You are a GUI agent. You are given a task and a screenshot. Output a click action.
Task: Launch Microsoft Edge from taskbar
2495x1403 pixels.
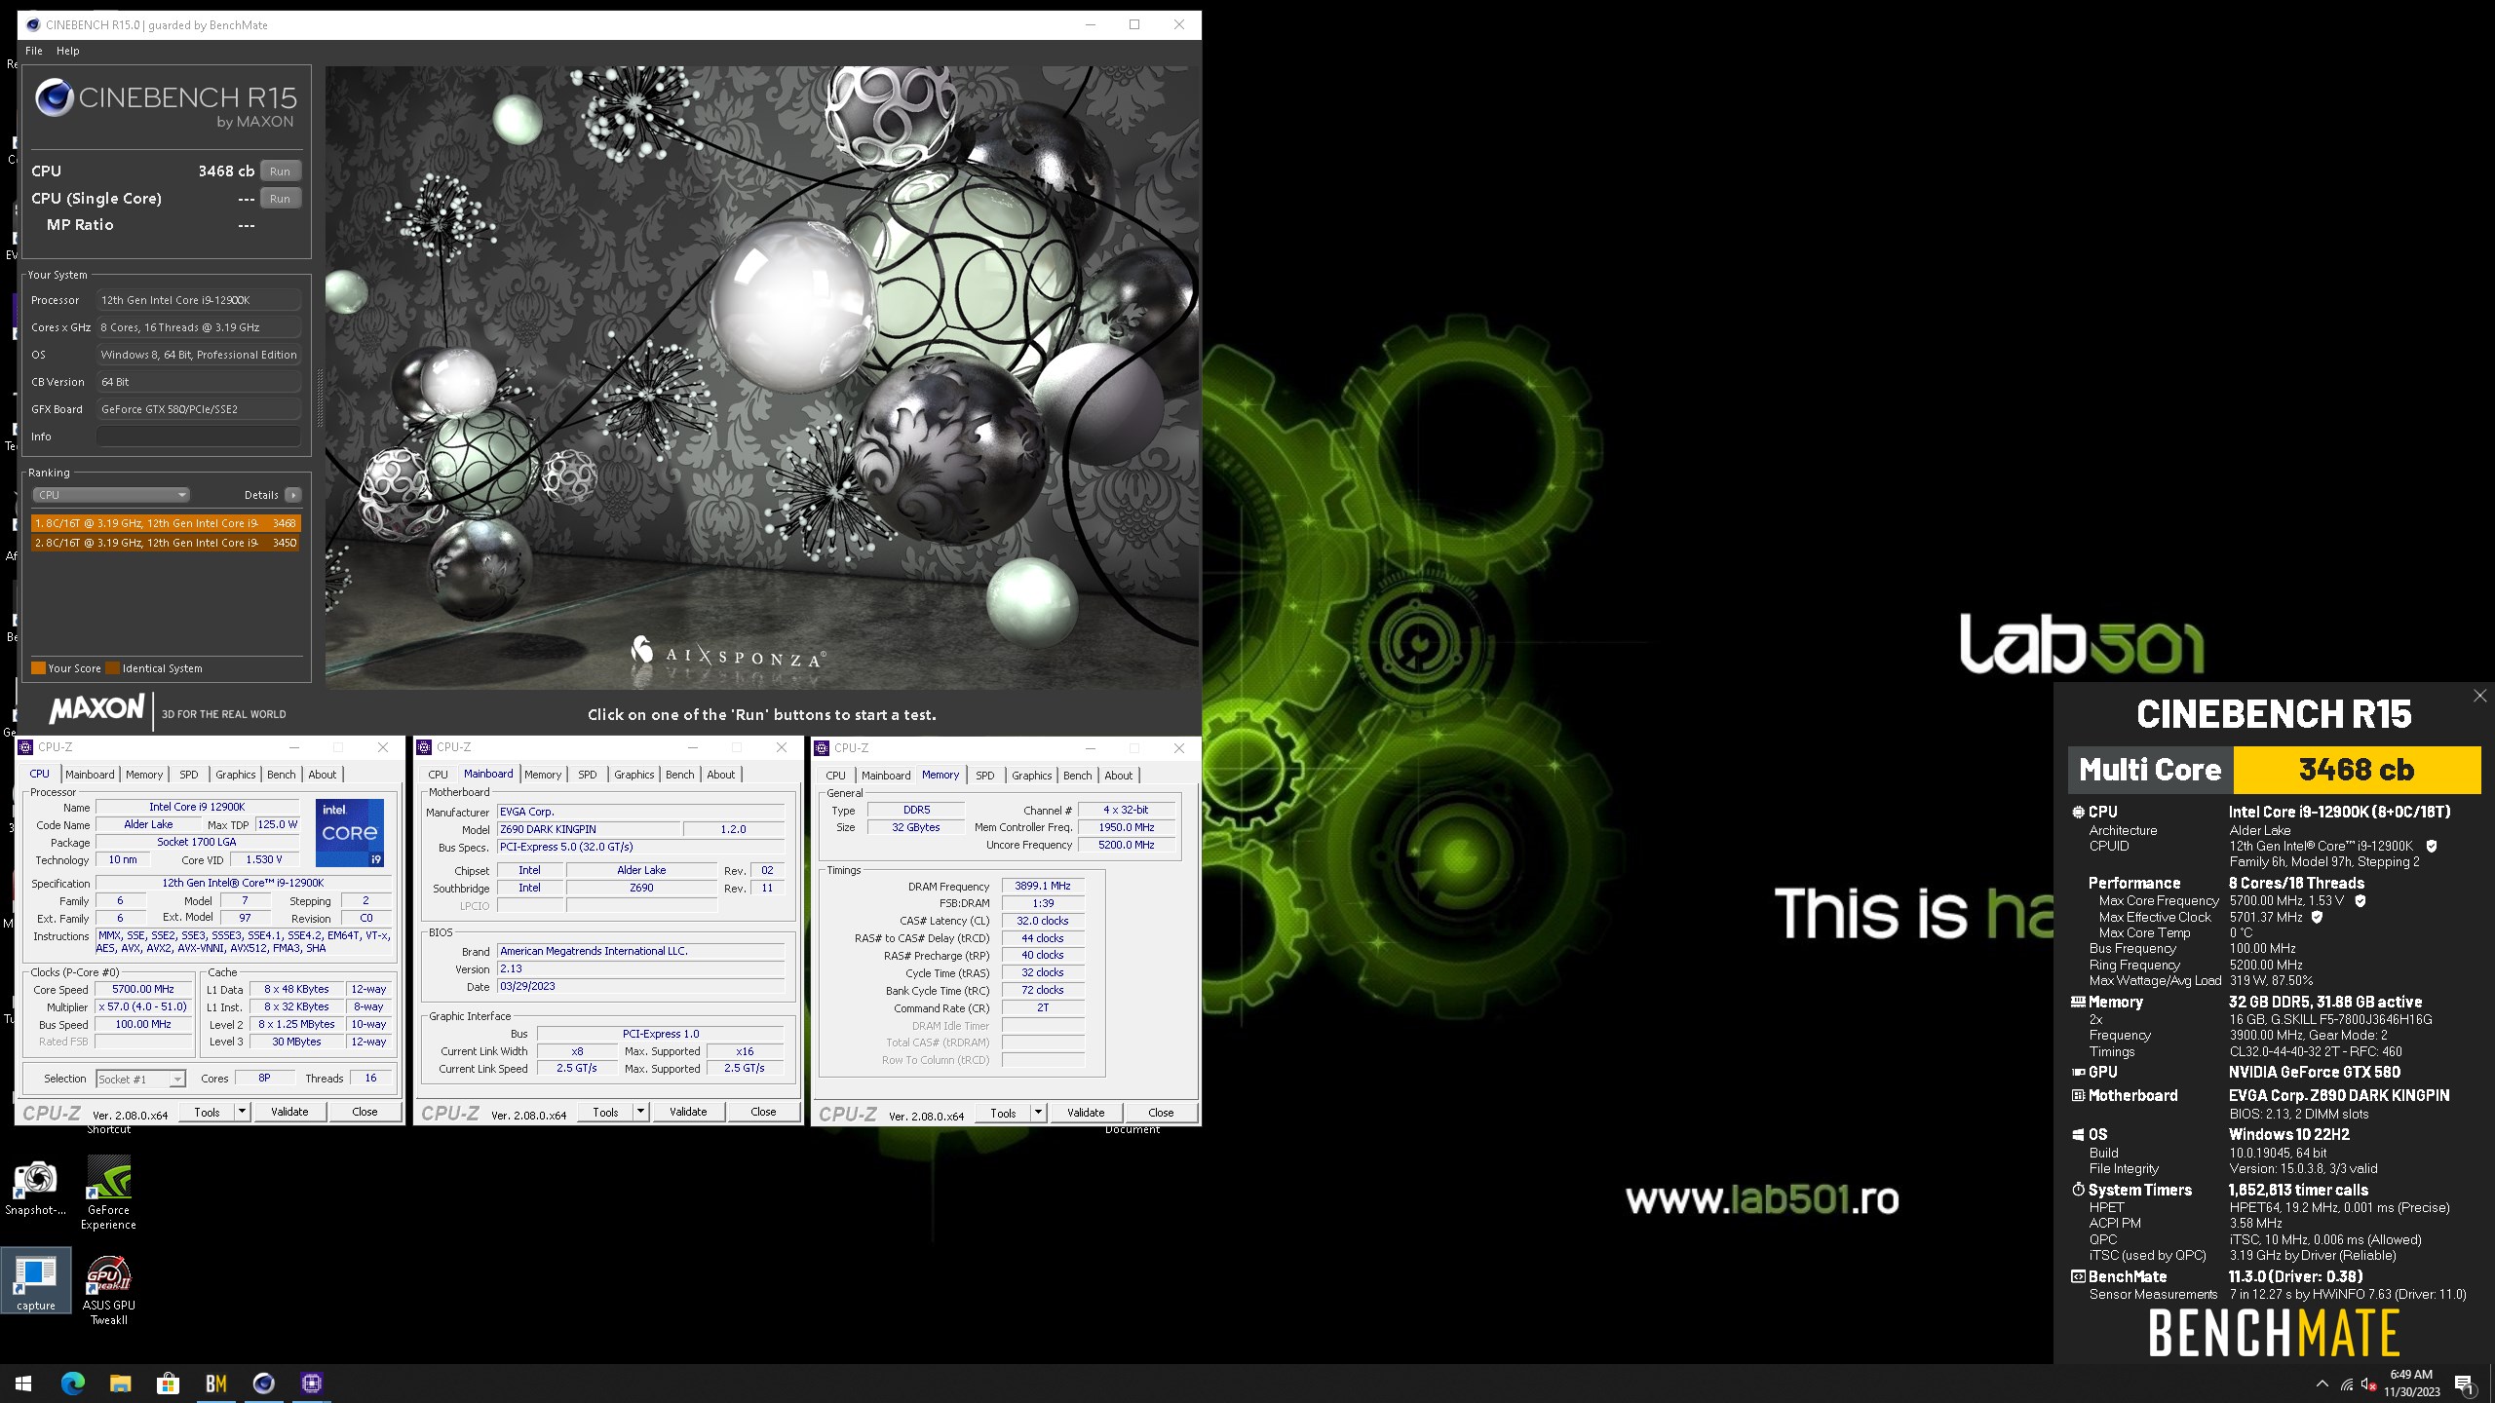[72, 1383]
